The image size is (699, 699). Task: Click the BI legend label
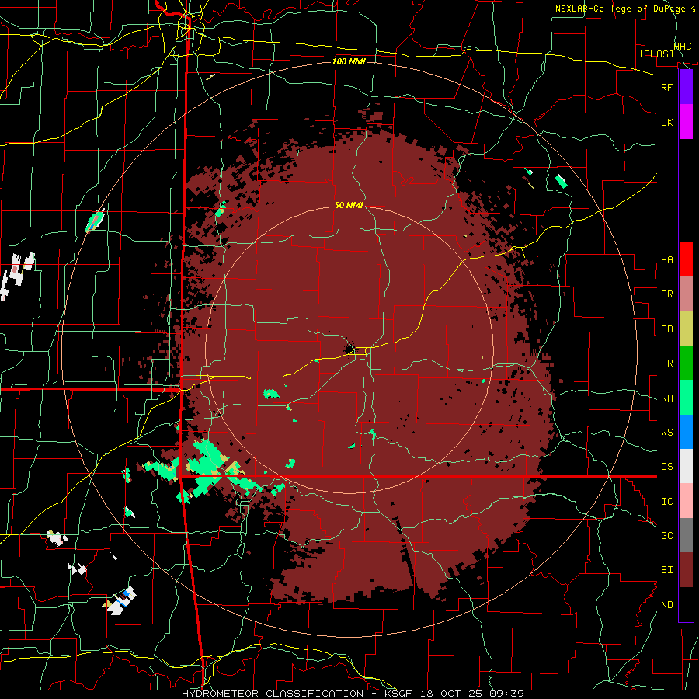point(667,570)
